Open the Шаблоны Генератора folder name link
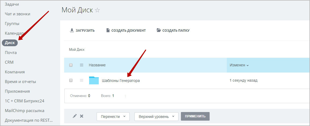Viewport: 310px width, 126px height. pyautogui.click(x=121, y=81)
